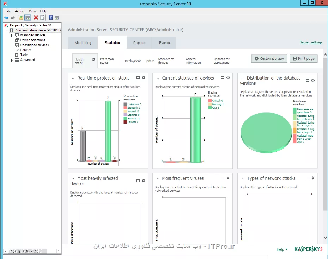Collapse Most heavily infected devices pane
This screenshot has width=328, height=259.
point(73,179)
